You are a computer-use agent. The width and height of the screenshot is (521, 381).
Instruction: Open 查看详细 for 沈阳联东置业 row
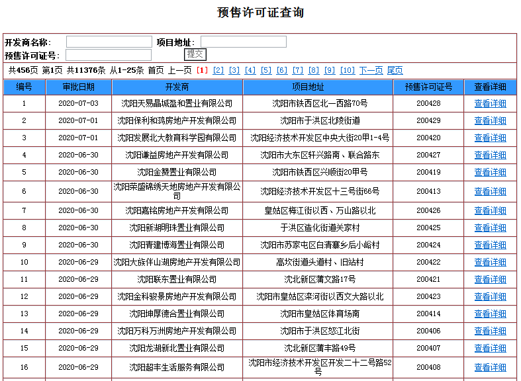coord(490,280)
